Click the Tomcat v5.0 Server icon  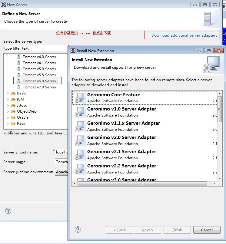pos(19,69)
